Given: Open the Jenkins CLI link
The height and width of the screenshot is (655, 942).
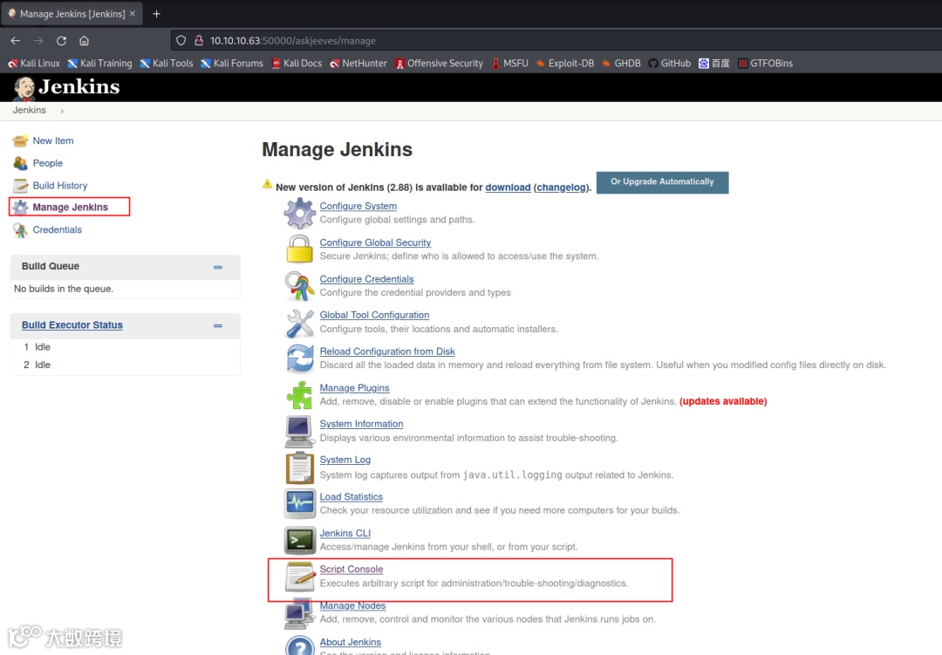Looking at the screenshot, I should coord(345,534).
